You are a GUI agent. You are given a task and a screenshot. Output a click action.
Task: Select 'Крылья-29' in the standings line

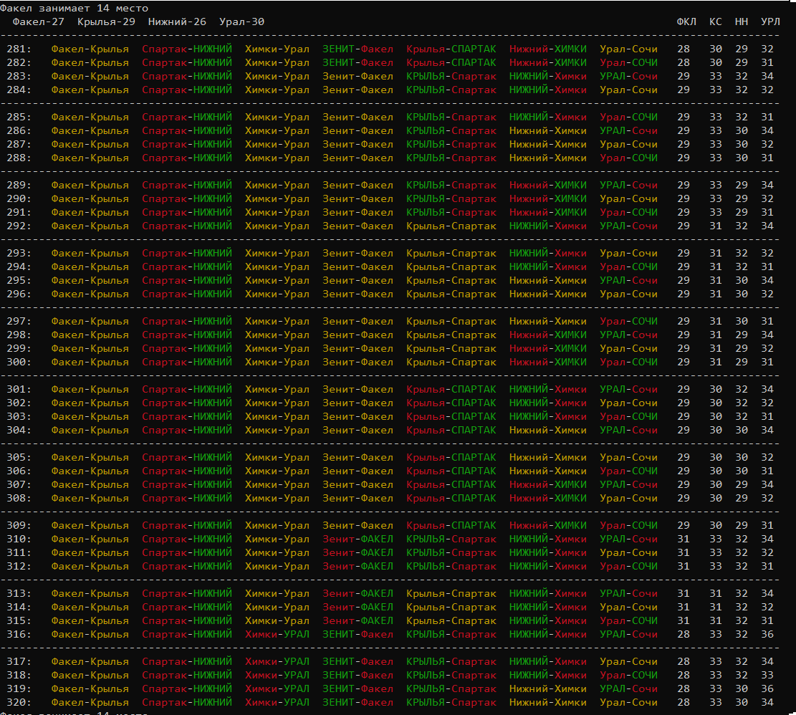[107, 21]
